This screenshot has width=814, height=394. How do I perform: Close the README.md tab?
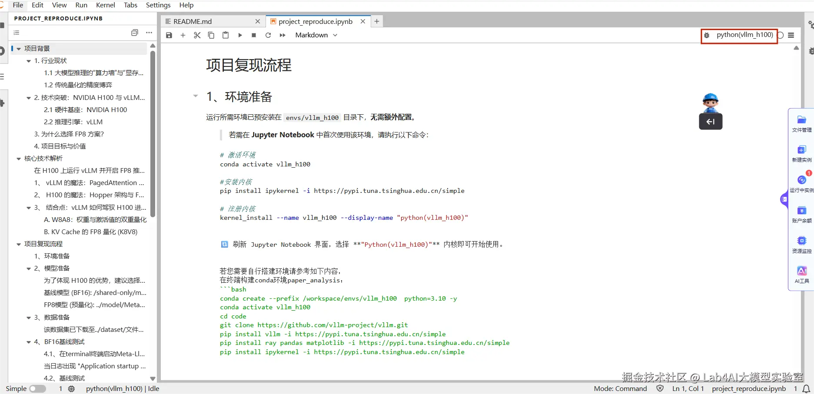258,21
